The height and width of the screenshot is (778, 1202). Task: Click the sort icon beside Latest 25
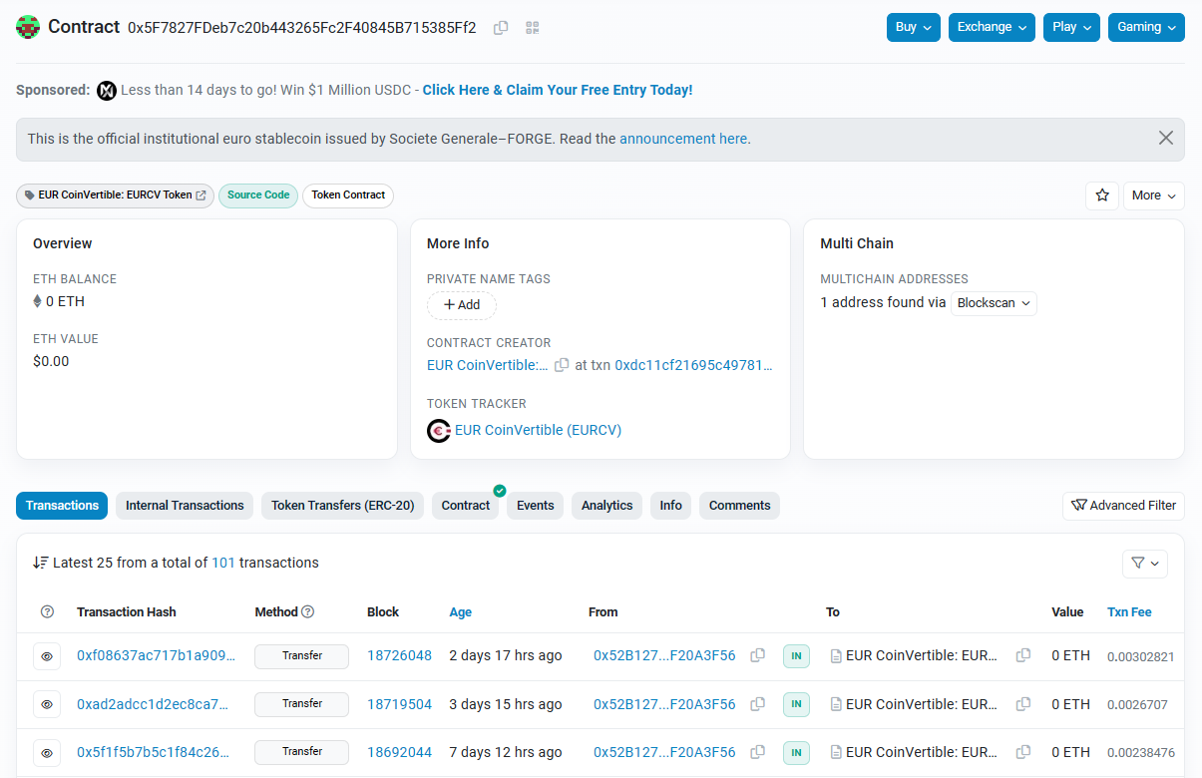click(40, 563)
